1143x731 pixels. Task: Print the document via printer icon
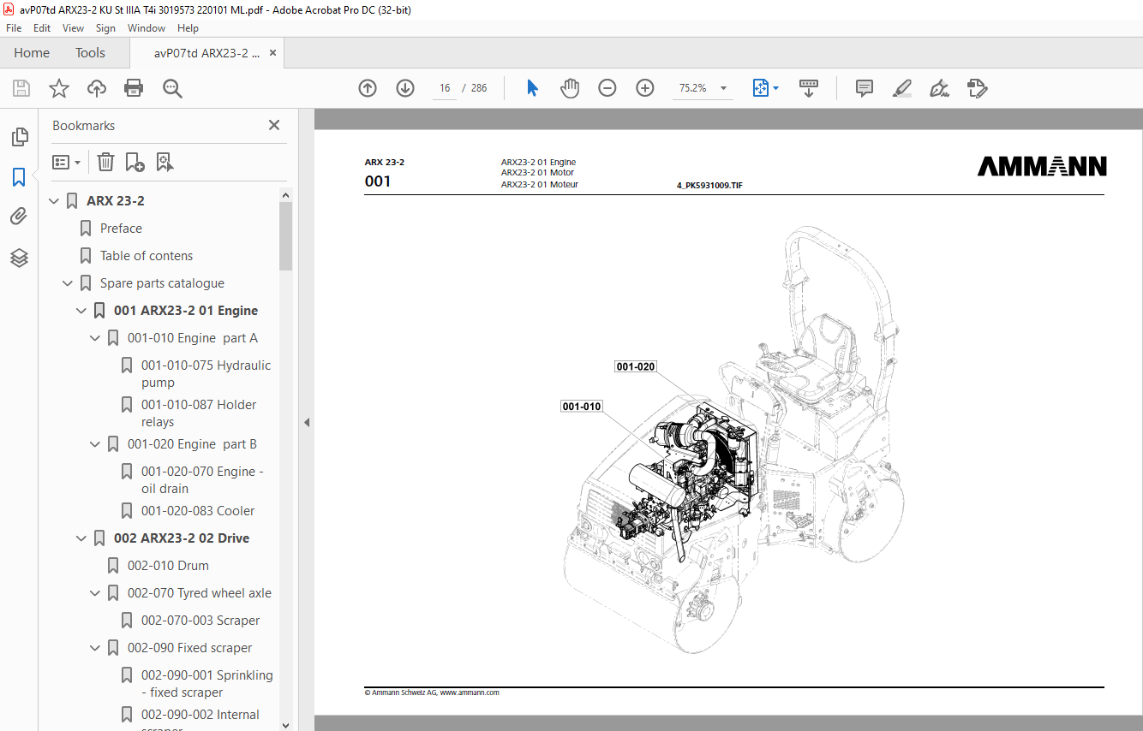point(134,88)
